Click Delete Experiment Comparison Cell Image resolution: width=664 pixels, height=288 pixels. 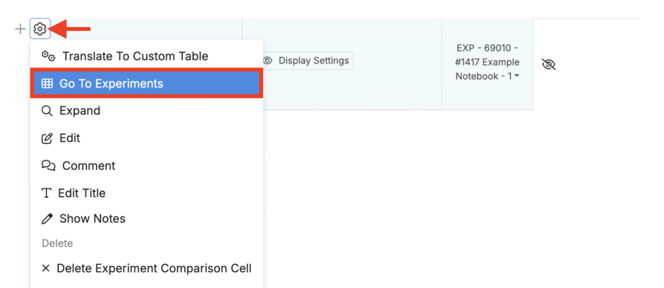point(154,269)
